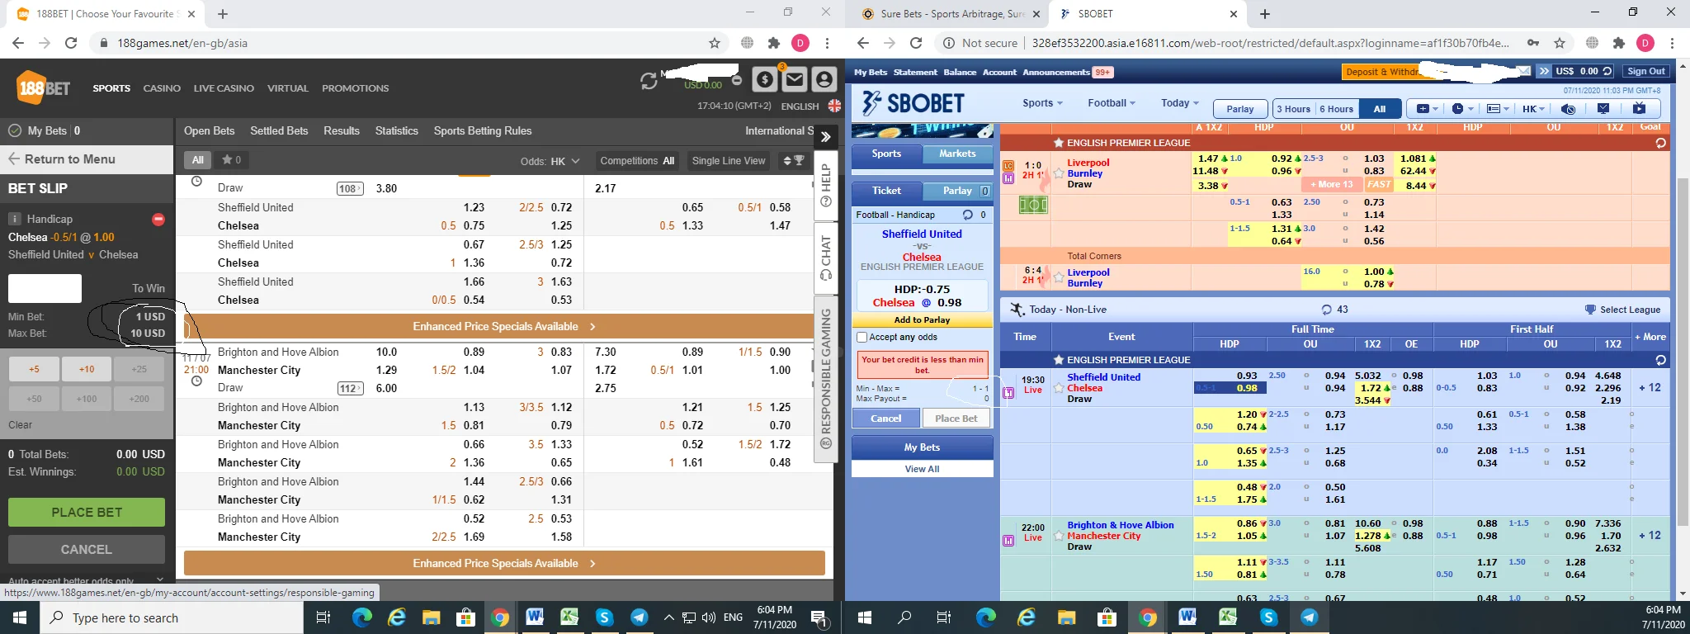The image size is (1690, 634).
Task: Click the UK flag language icon
Action: pyautogui.click(x=834, y=106)
